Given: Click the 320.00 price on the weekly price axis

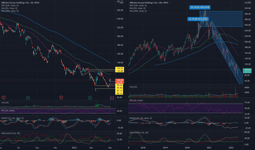Looking at the screenshot, I should point(247,8).
